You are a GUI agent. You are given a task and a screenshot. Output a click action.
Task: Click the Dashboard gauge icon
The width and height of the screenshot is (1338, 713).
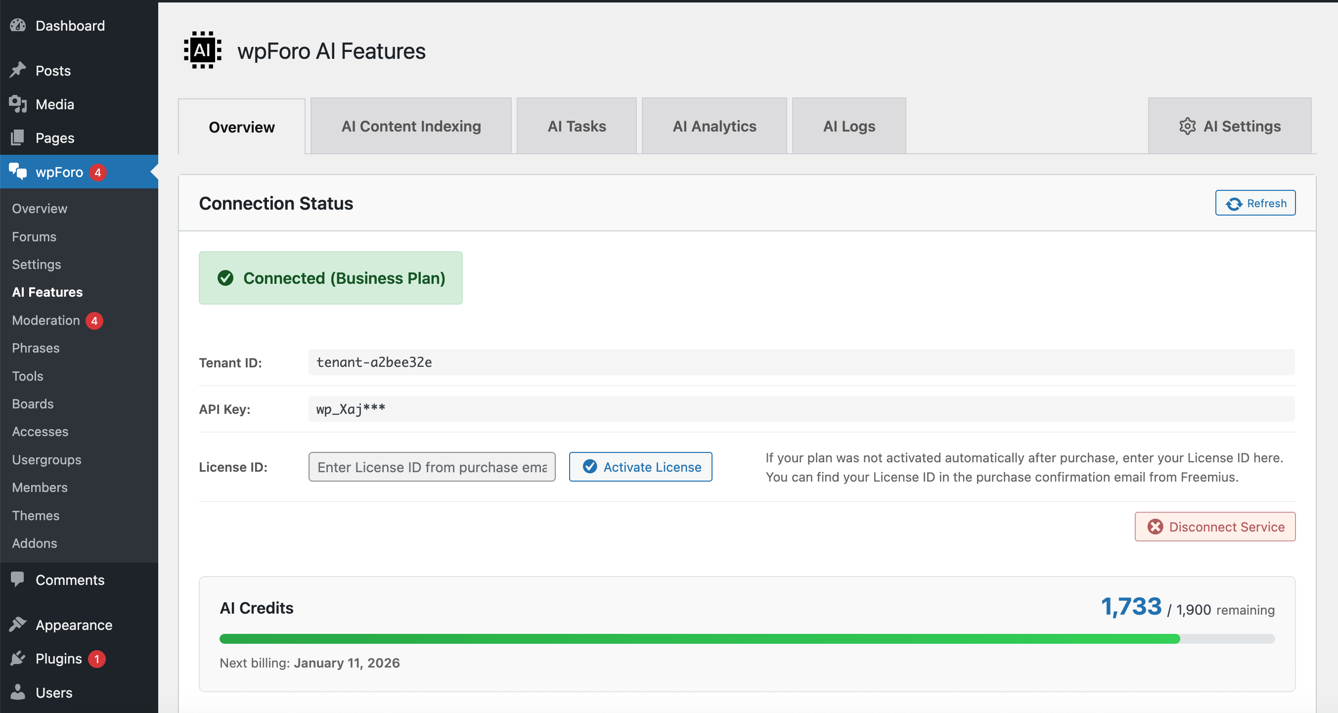coord(18,25)
